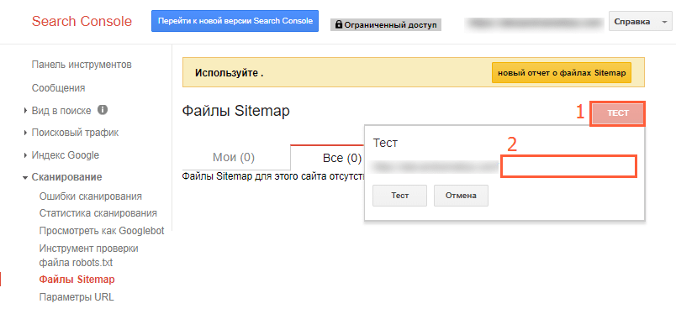
Task: Open Ошибки сканирования page
Action: (91, 196)
